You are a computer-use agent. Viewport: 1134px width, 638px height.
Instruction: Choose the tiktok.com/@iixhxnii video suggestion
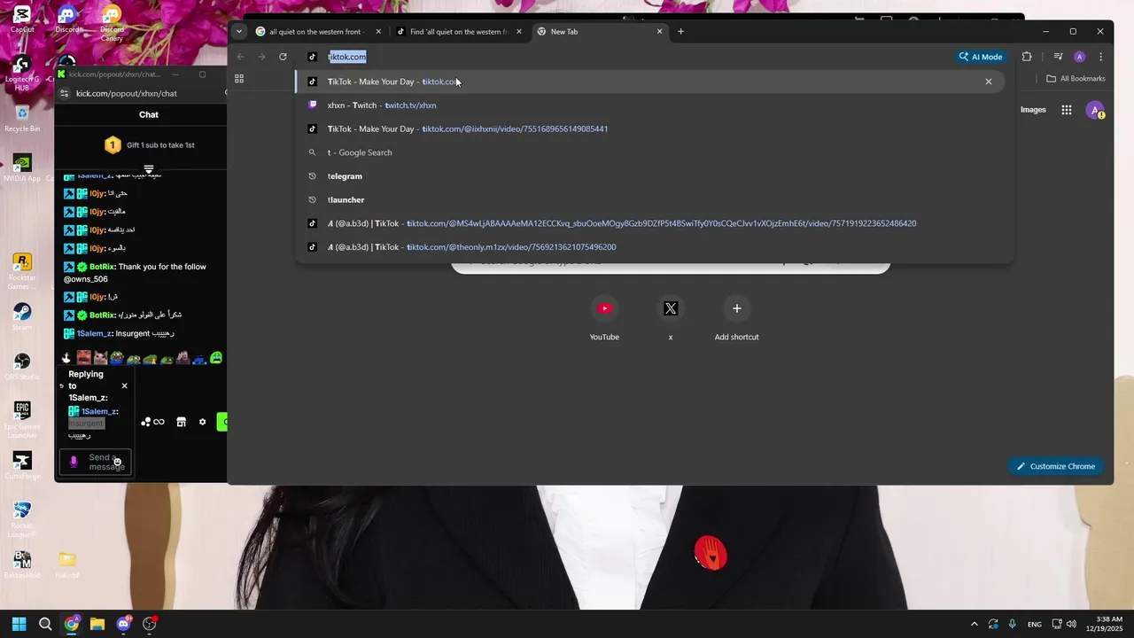pyautogui.click(x=650, y=128)
